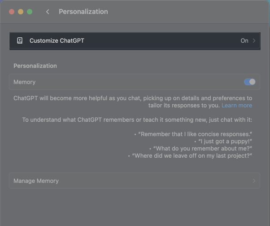Click the "What do you remember about me?" example
Viewport: 270px width, 226px height.
202,148
